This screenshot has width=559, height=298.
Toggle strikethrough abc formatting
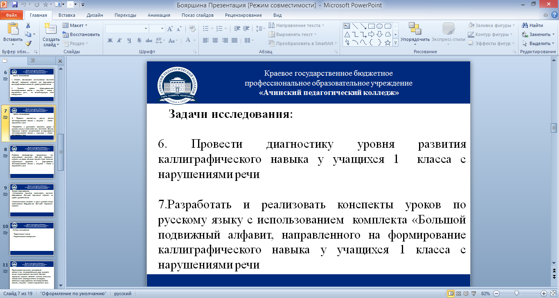tap(149, 40)
